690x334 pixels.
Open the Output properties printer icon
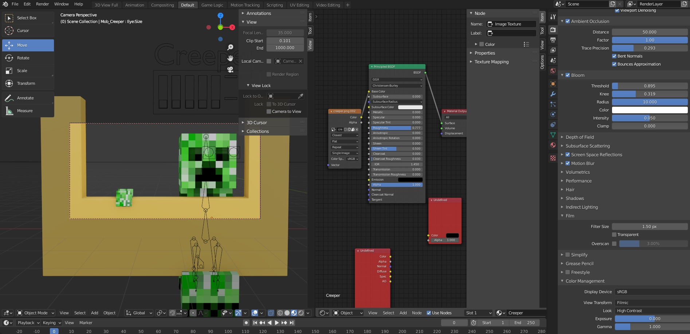pyautogui.click(x=553, y=40)
